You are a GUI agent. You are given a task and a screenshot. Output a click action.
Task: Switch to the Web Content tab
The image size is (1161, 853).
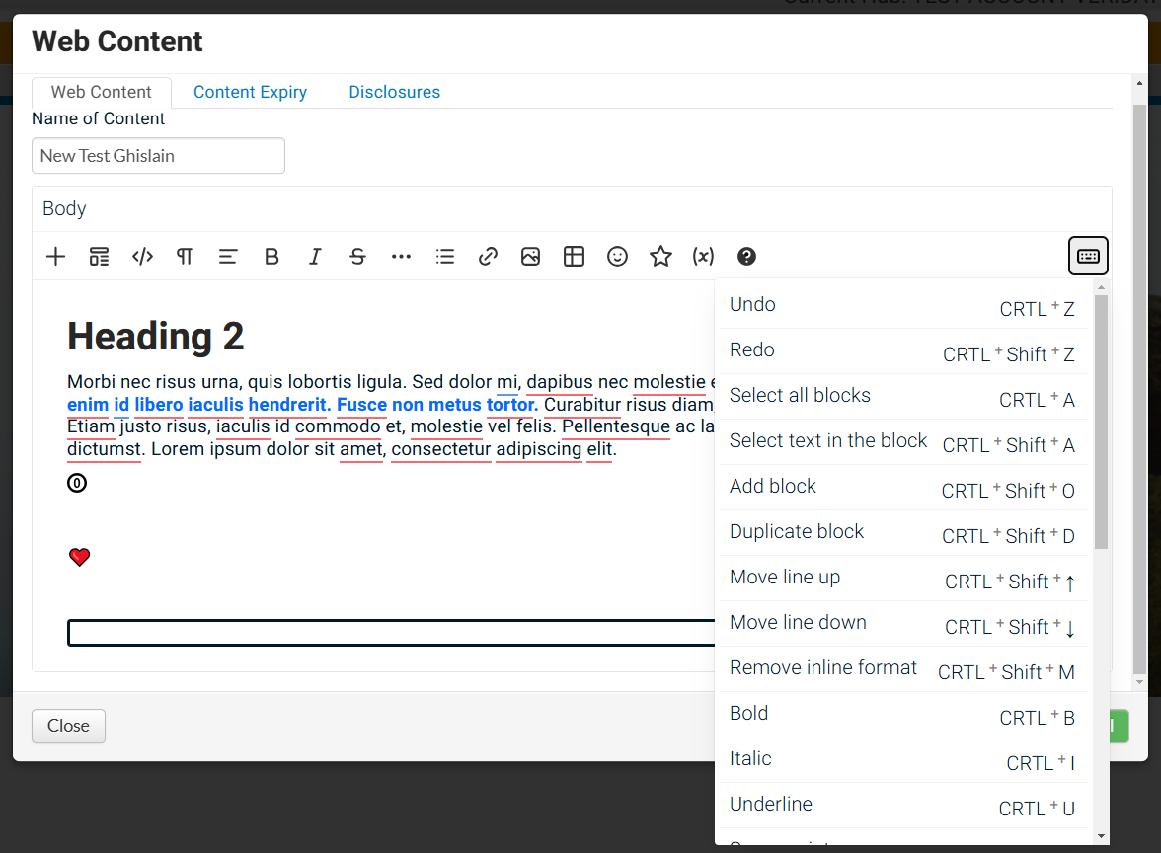[x=102, y=92]
